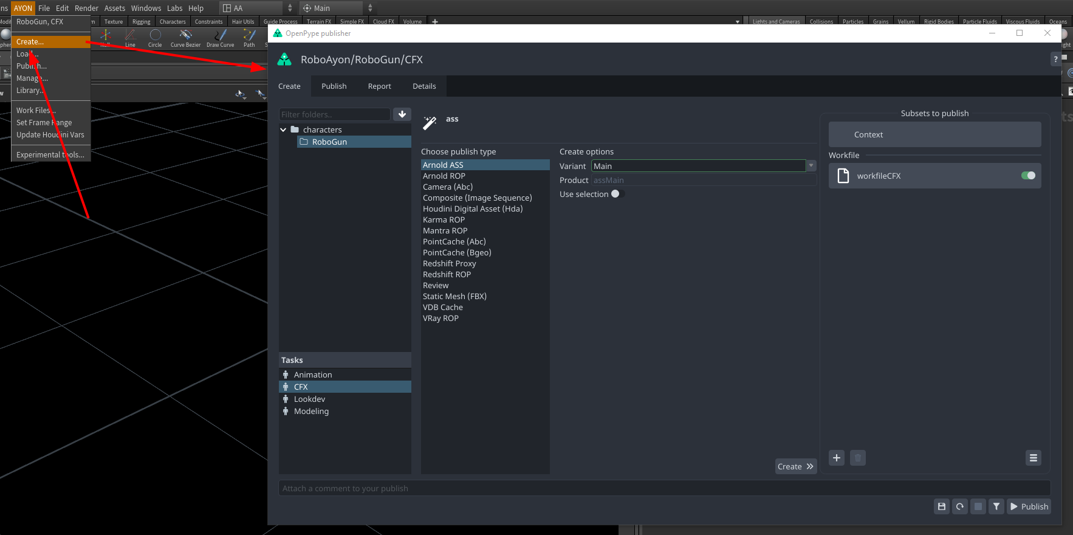Viewport: 1073px width, 535px height.
Task: Open the Variant dropdown arrow
Action: pos(811,165)
